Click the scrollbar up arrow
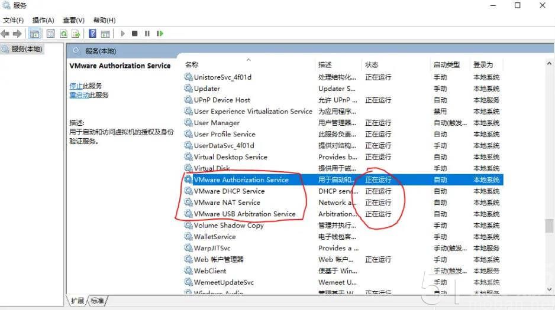Viewport: 555px width, 310px height. click(549, 64)
